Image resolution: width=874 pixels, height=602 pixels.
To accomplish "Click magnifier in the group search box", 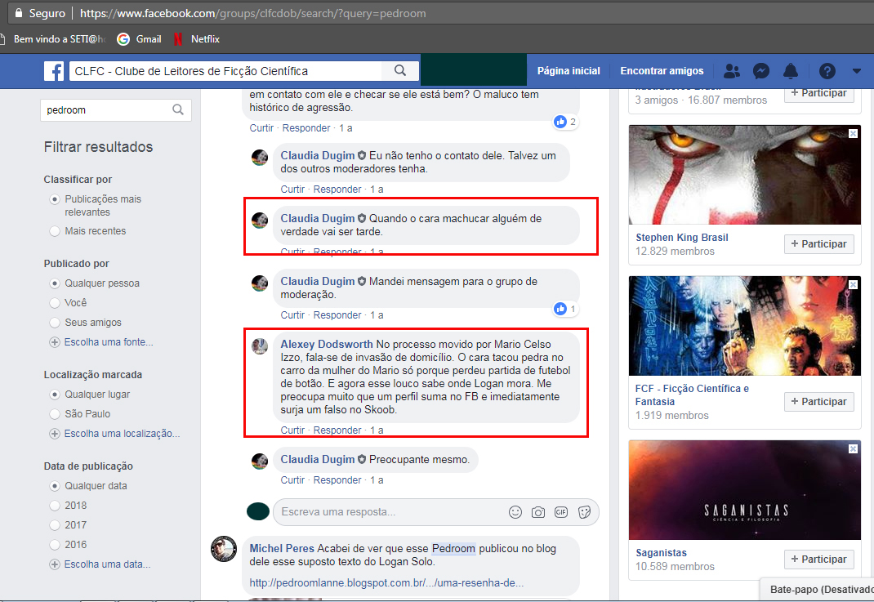I will [178, 109].
